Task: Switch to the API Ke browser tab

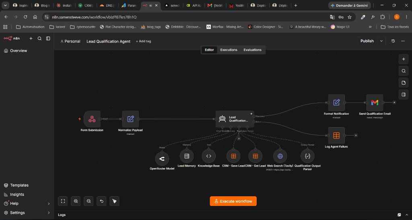Action: (x=194, y=5)
